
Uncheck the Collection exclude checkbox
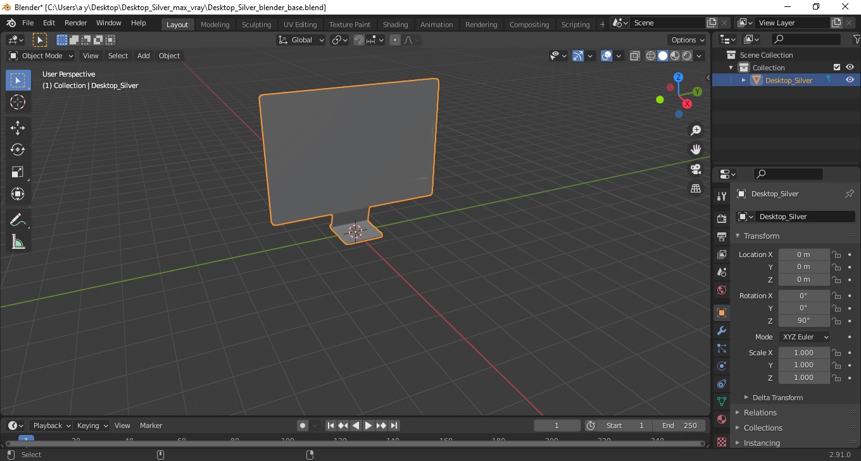[837, 67]
